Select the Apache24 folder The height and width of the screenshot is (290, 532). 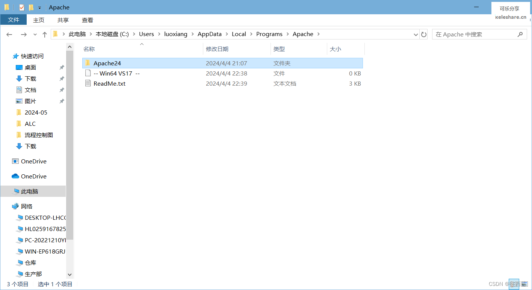(x=222, y=63)
